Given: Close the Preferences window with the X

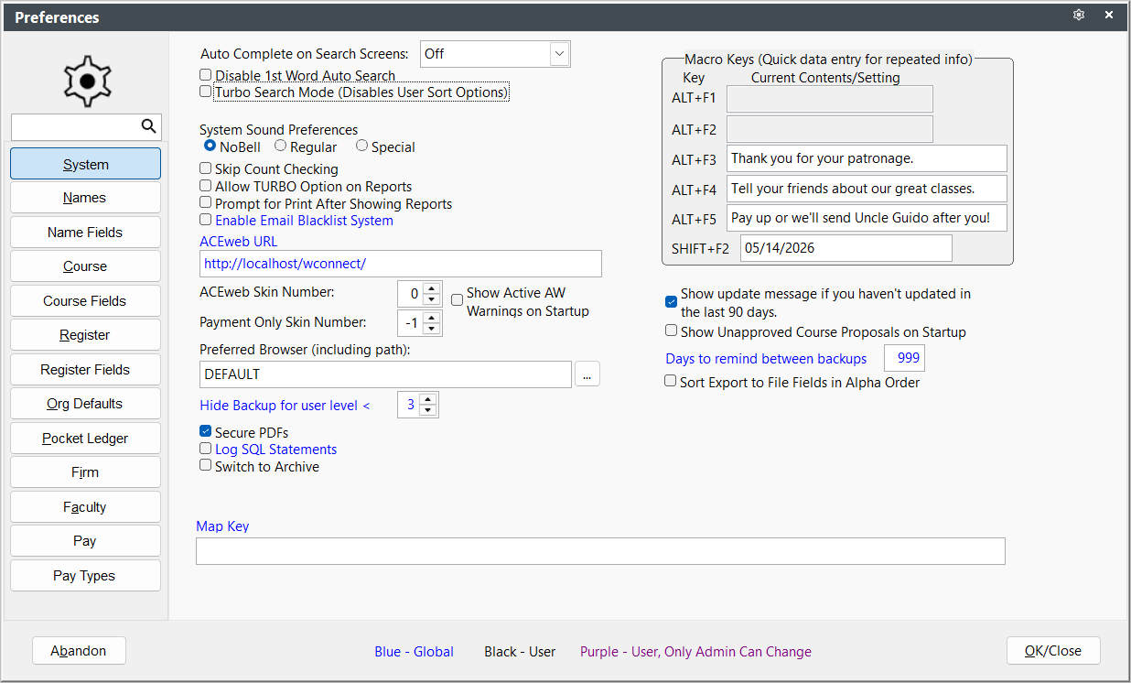Looking at the screenshot, I should point(1109,16).
